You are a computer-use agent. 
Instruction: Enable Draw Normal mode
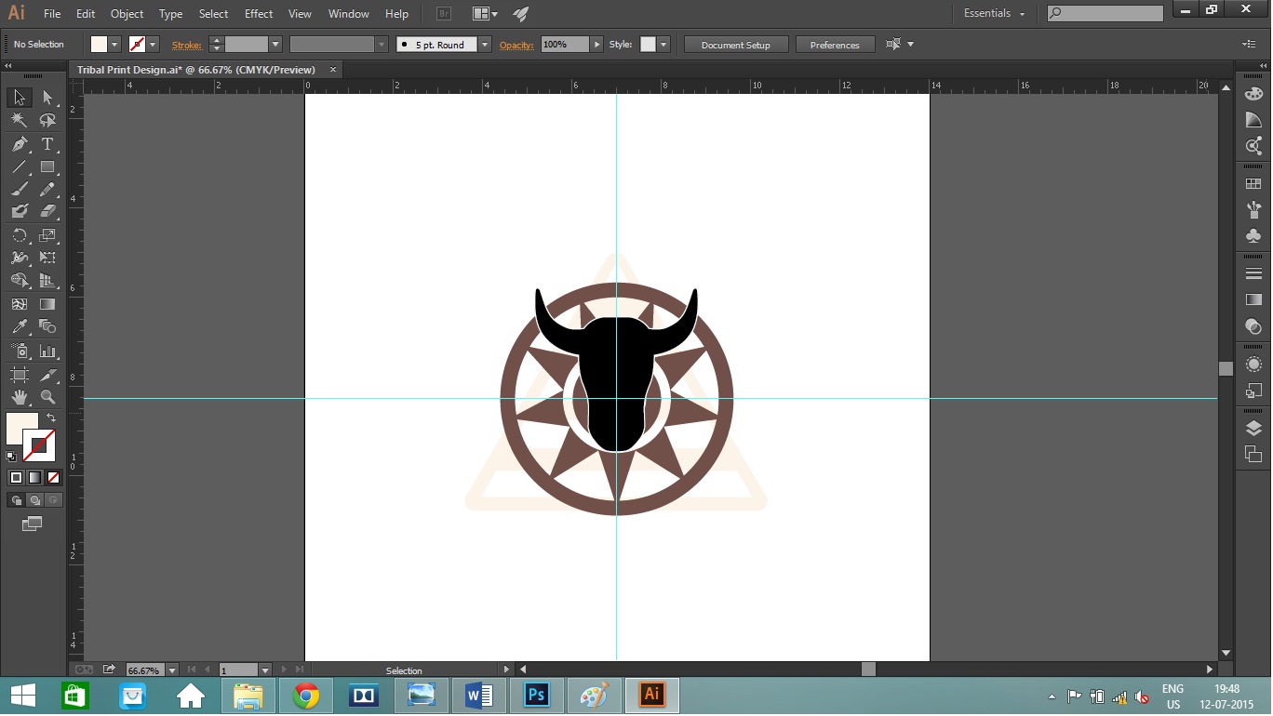click(x=16, y=500)
